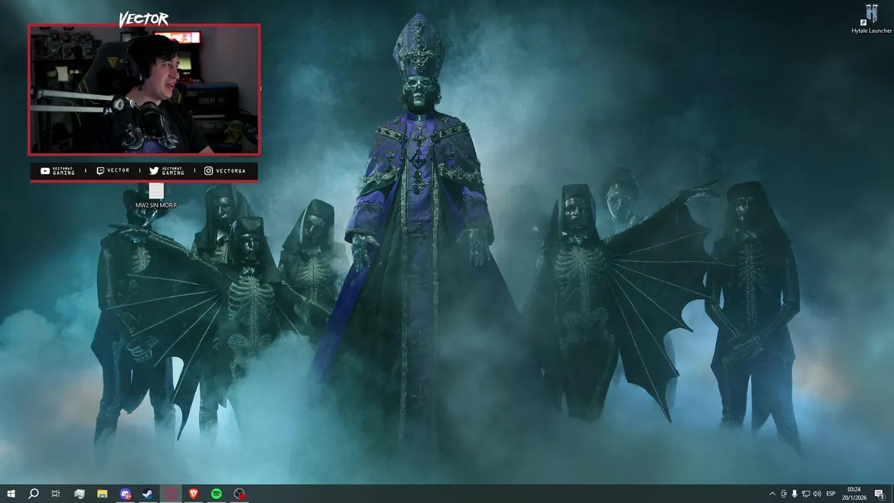This screenshot has height=503, width=894.
Task: Open Spotify from the taskbar
Action: pos(217,494)
